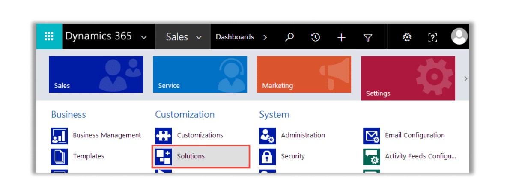Click the Security padlock icon
Screen dimensions: 510x188
pyautogui.click(x=267, y=156)
